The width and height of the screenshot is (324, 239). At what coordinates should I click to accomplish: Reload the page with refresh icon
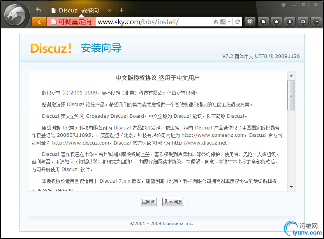[238, 22]
